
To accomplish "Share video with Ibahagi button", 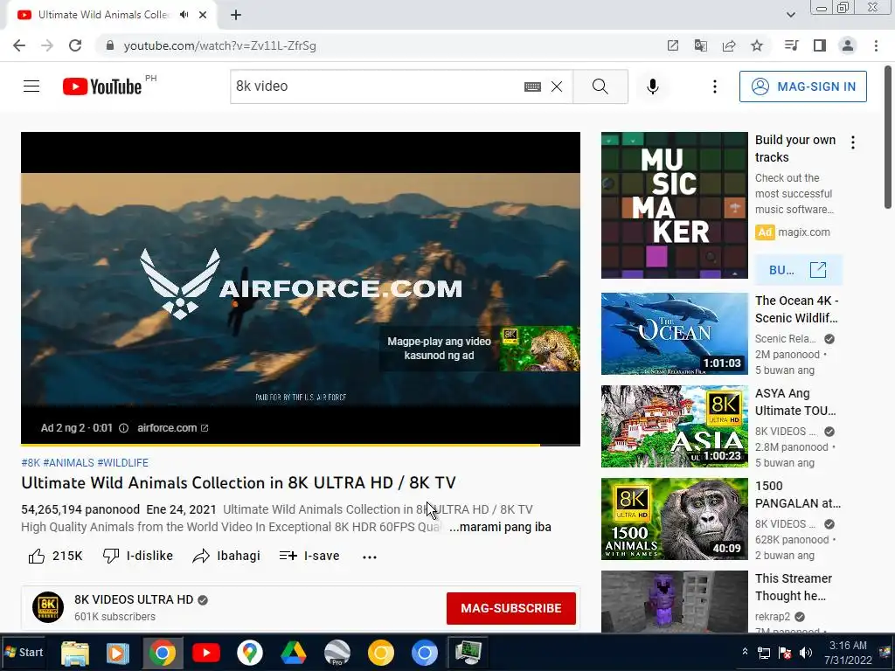I will [226, 556].
